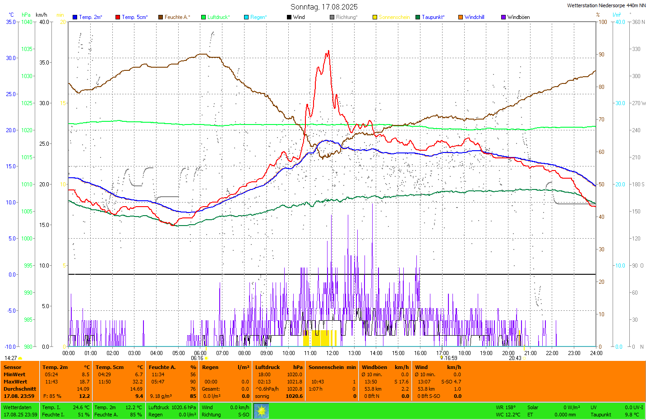
Task: Click the Windböen legend label
Action: pyautogui.click(x=518, y=17)
